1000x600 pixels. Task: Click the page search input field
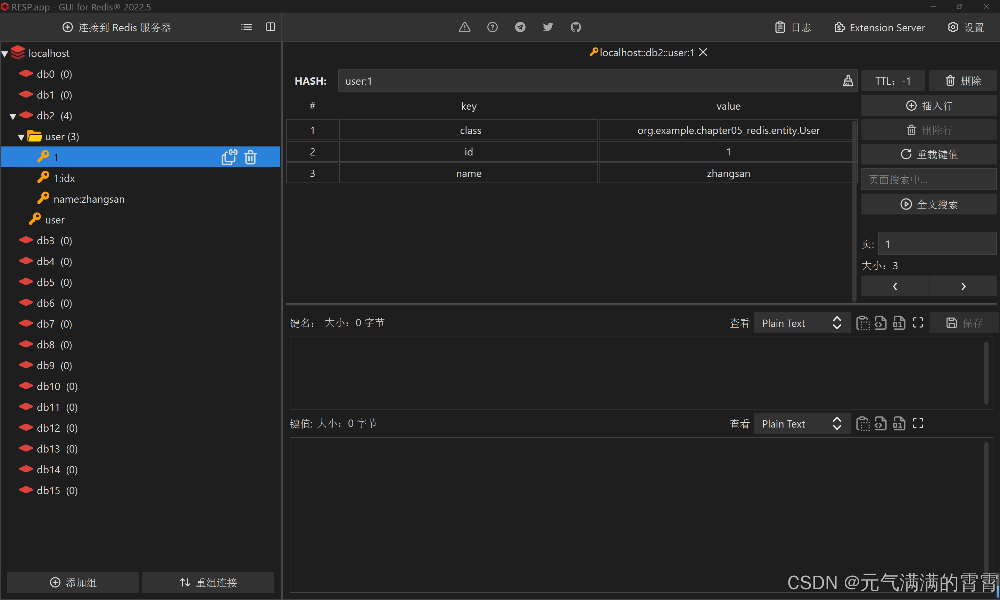(929, 179)
